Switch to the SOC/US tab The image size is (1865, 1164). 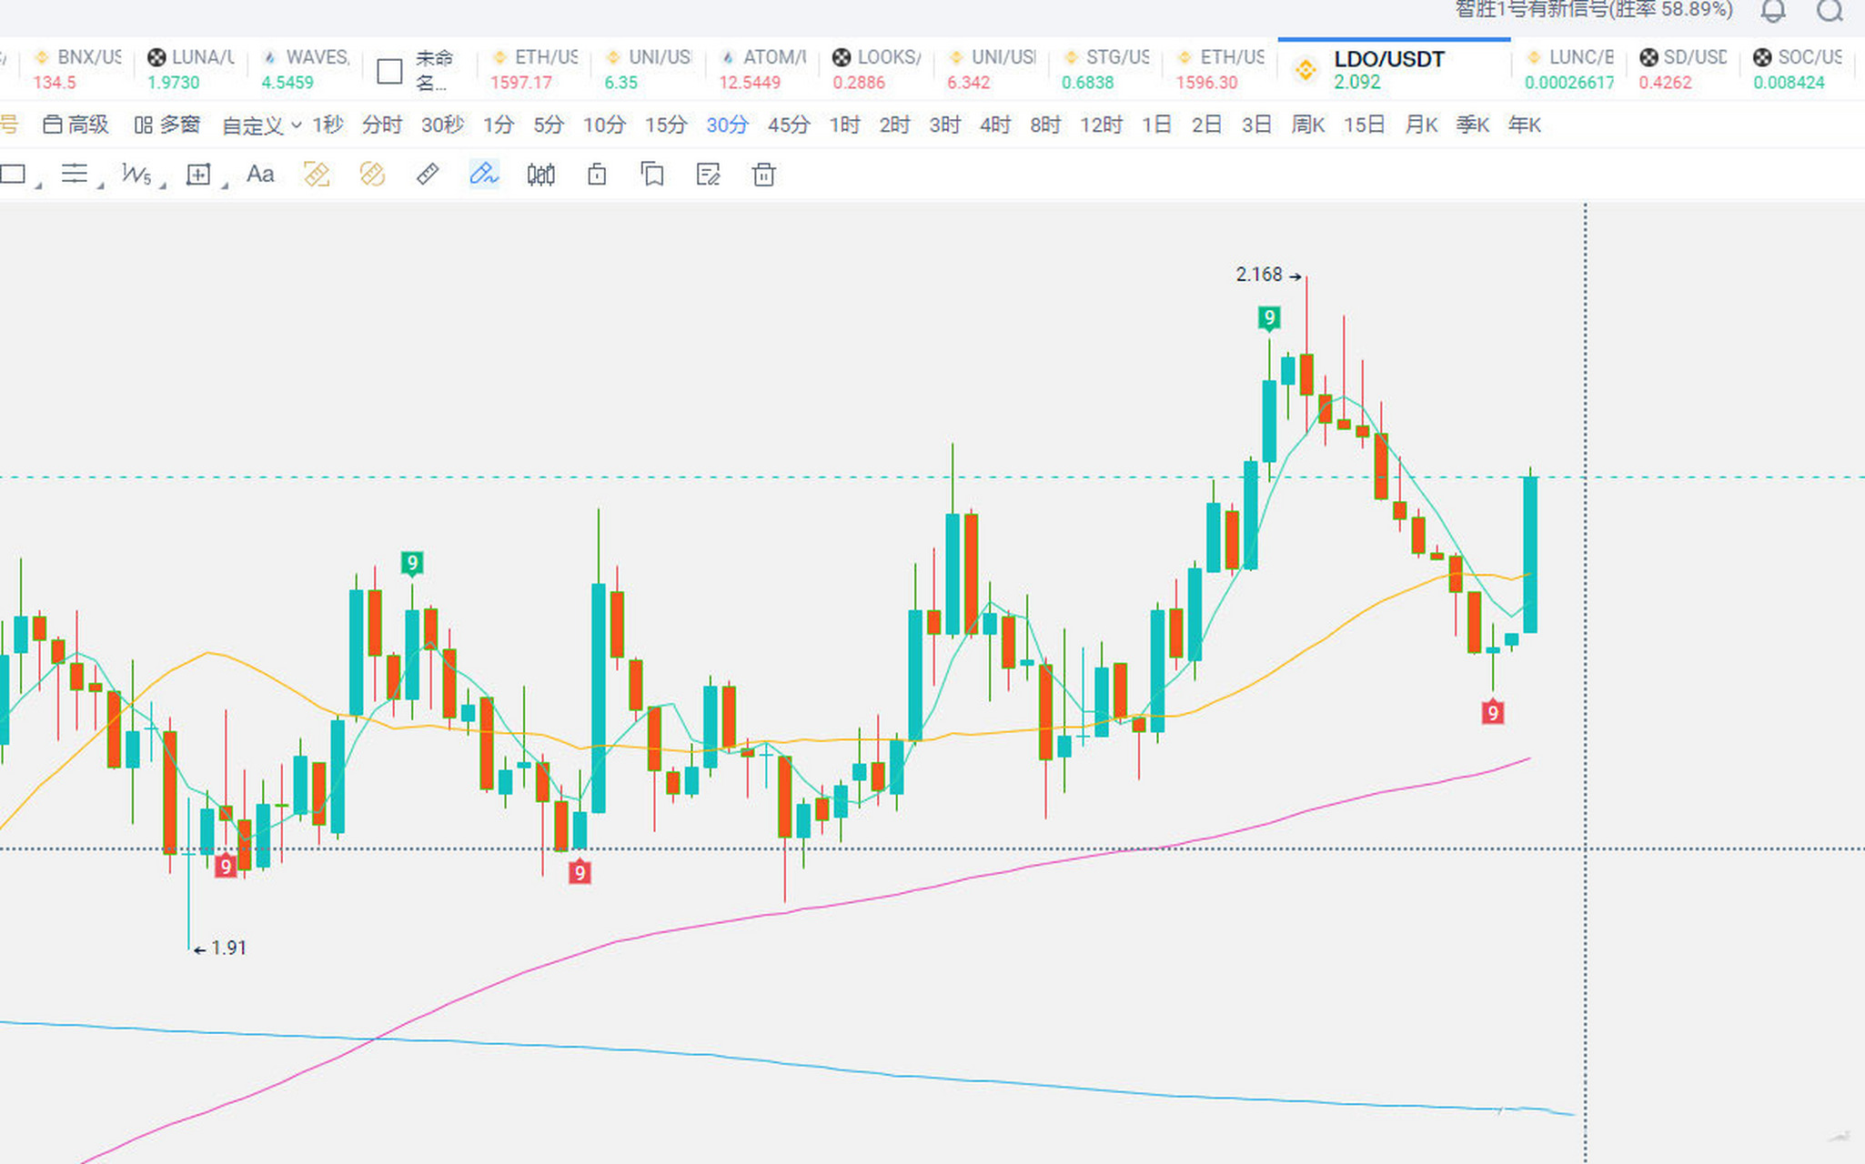(x=1798, y=69)
